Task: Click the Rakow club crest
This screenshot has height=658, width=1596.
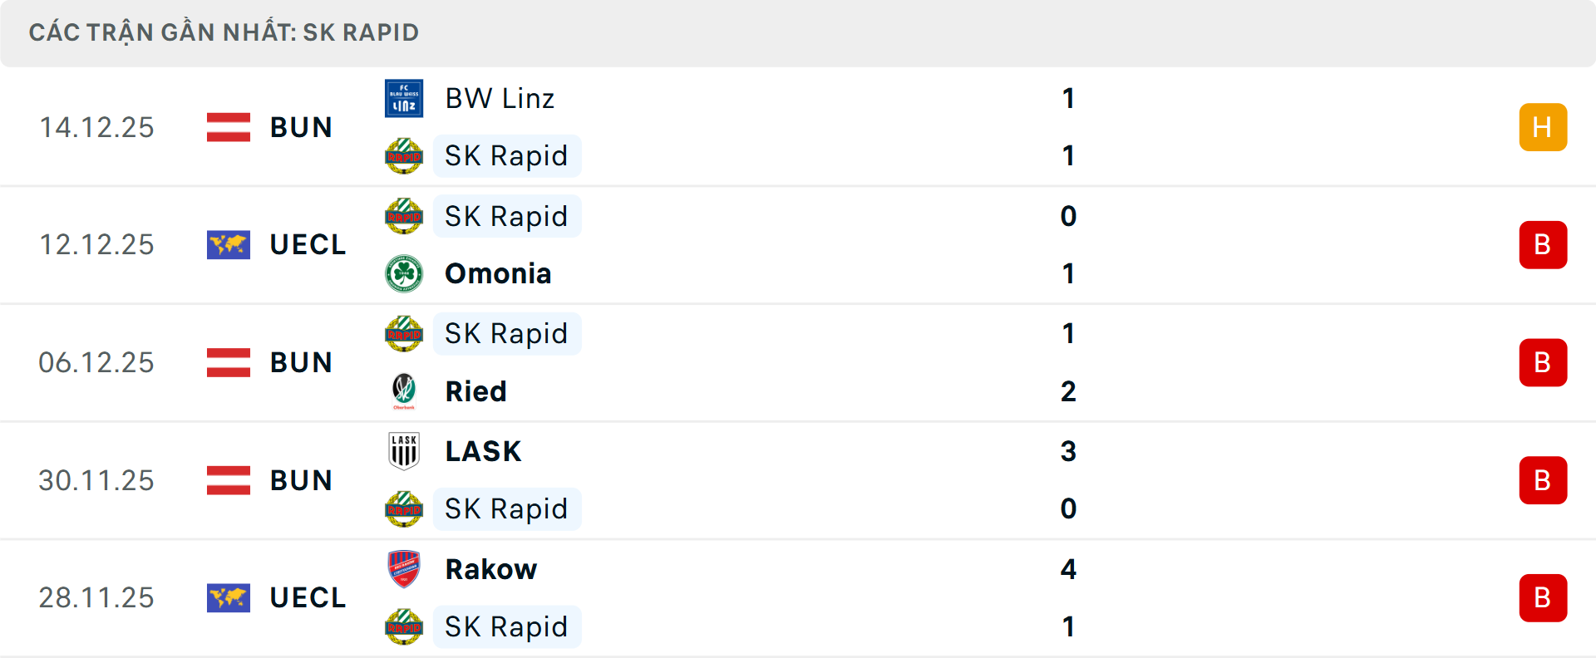Action: tap(404, 569)
